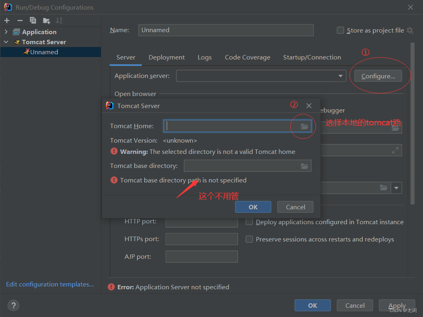Open help with question mark button

click(14, 305)
